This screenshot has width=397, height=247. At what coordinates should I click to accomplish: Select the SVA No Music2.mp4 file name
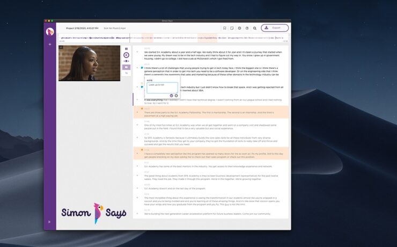tap(115, 28)
